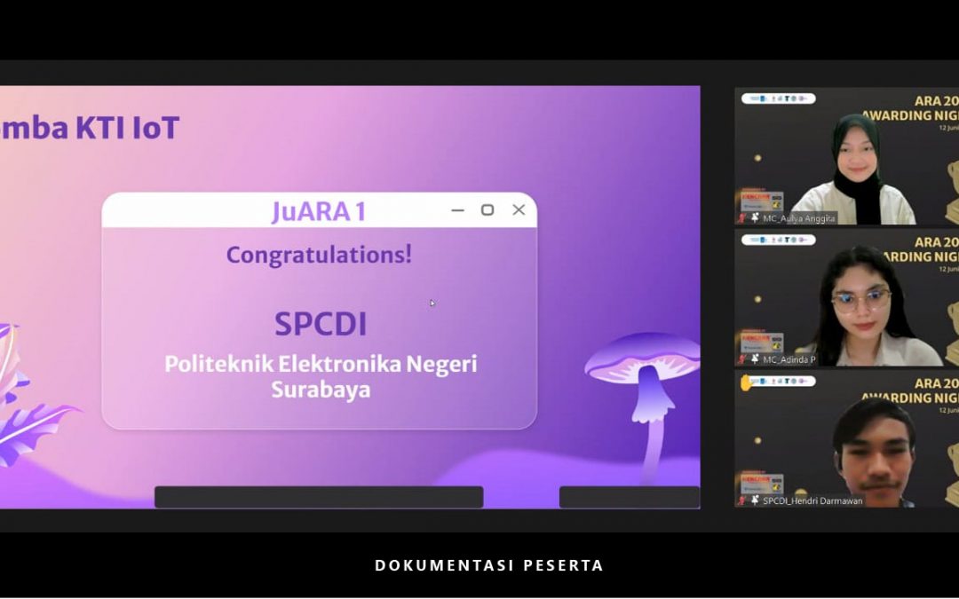This screenshot has height=599, width=959.
Task: Click the name label MC_Adinda P
Action: click(x=789, y=359)
